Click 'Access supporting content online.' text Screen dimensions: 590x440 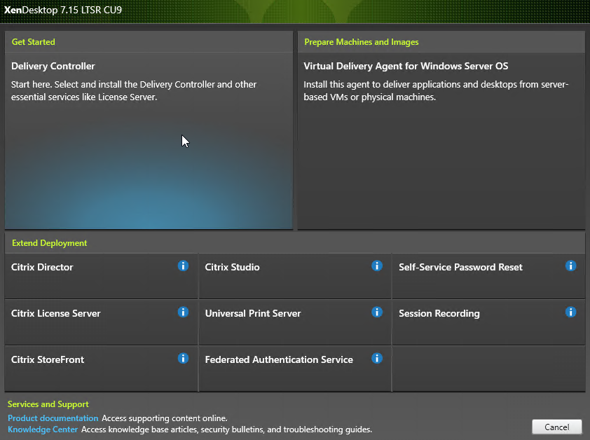tap(165, 418)
